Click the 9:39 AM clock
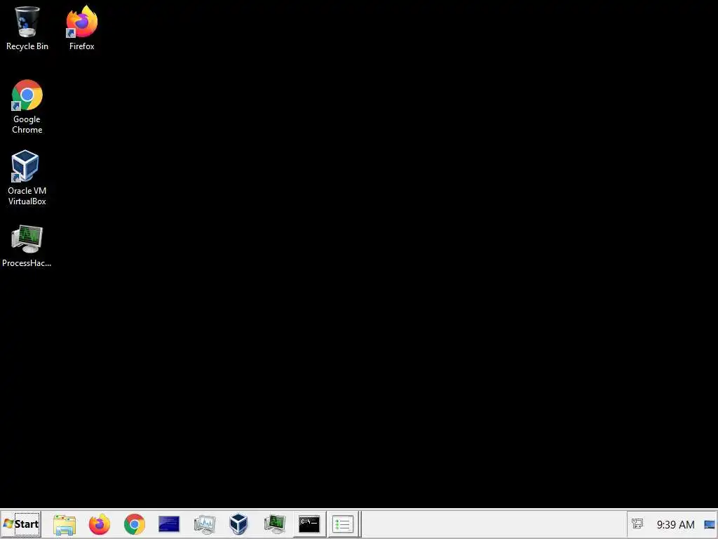This screenshot has width=718, height=539. click(x=675, y=524)
